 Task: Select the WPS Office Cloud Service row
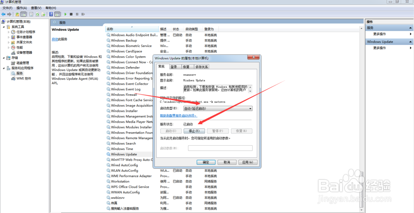161,187
